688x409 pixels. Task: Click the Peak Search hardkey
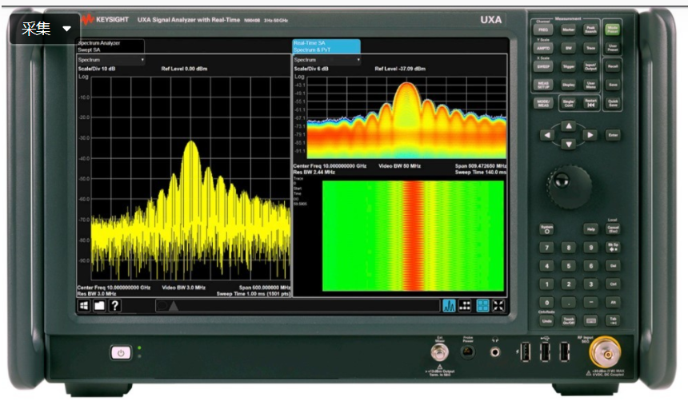pyautogui.click(x=590, y=30)
